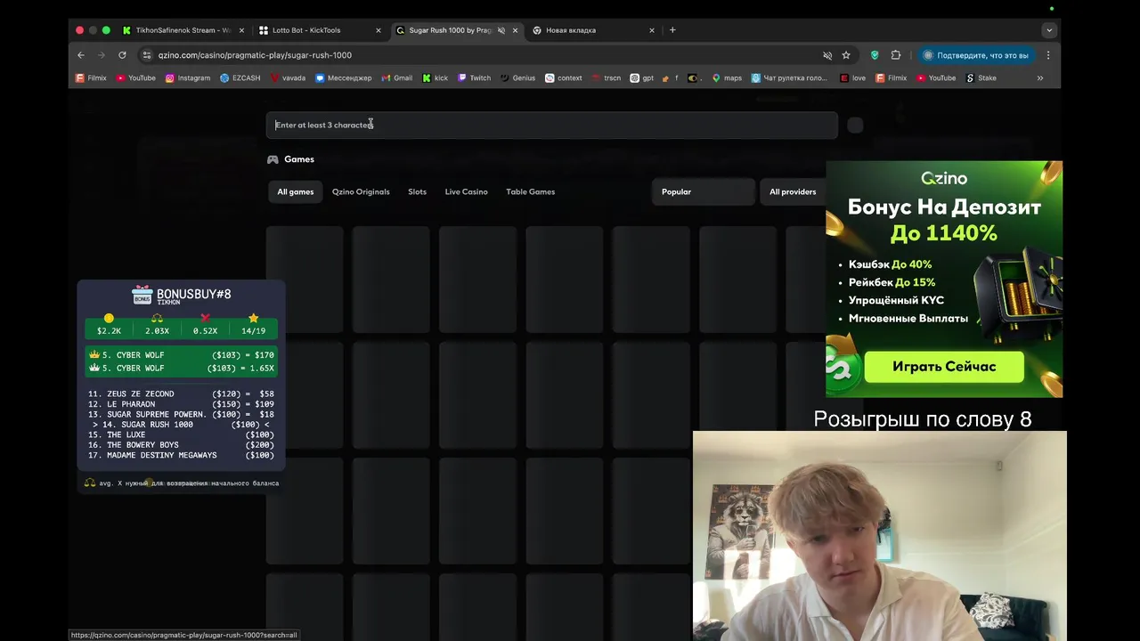
Task: Open the Genius bookmark
Action: coord(517,78)
